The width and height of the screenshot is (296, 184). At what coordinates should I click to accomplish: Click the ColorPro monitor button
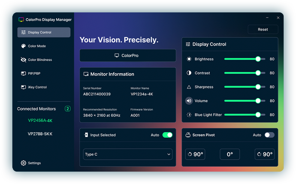pos(128,55)
